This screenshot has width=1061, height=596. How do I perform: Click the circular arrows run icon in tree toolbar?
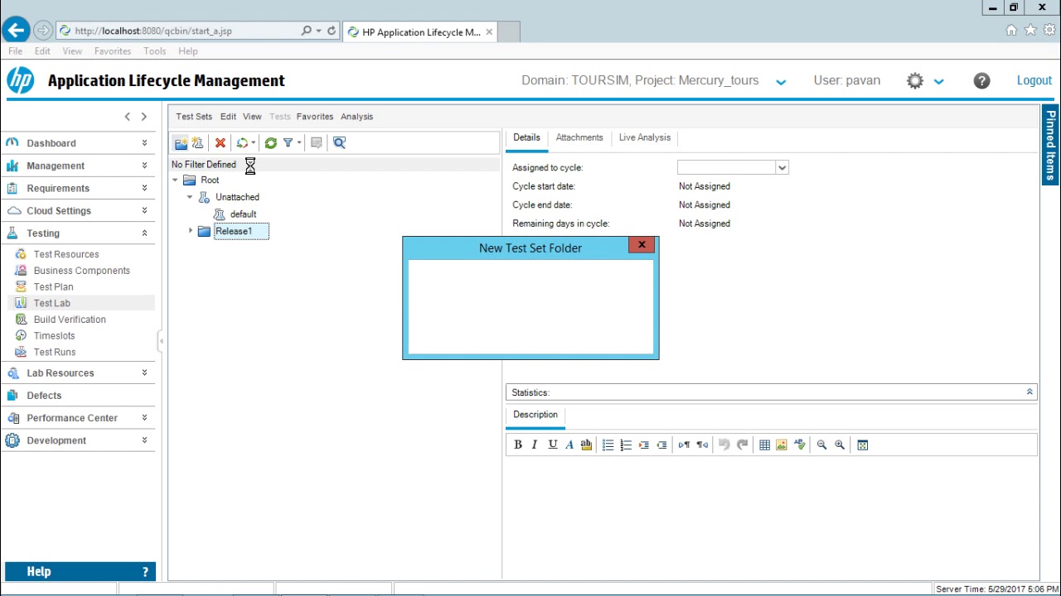[x=241, y=143]
